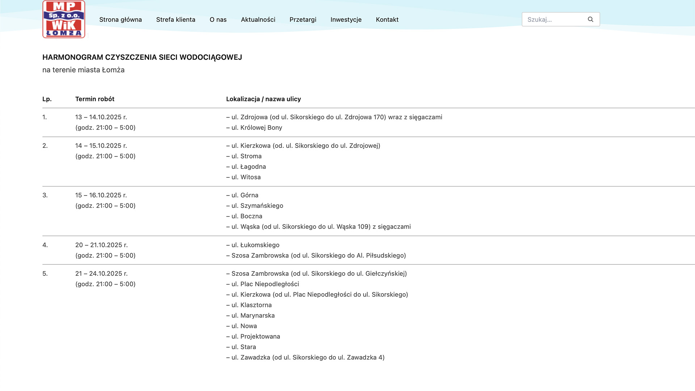Click the Lokalizacja / nazwa ulicy header
Image resolution: width=695 pixels, height=391 pixels.
[x=264, y=99]
